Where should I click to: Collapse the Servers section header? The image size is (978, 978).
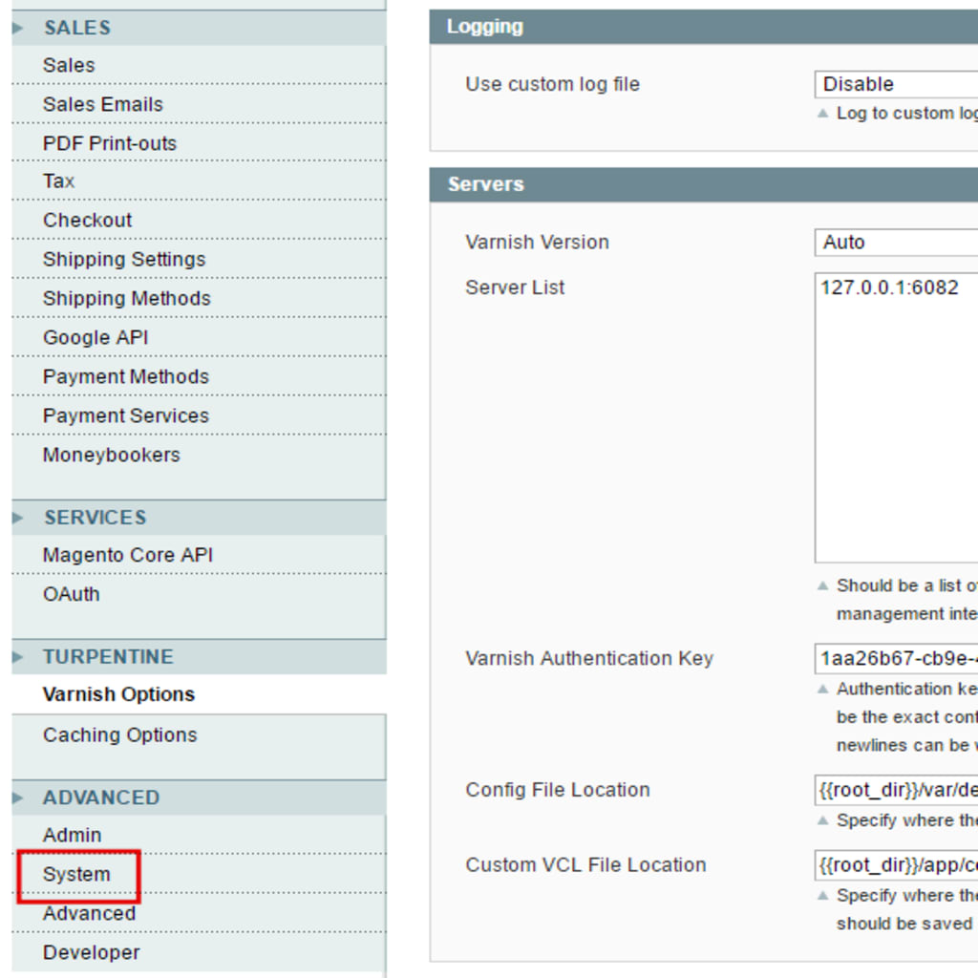704,184
